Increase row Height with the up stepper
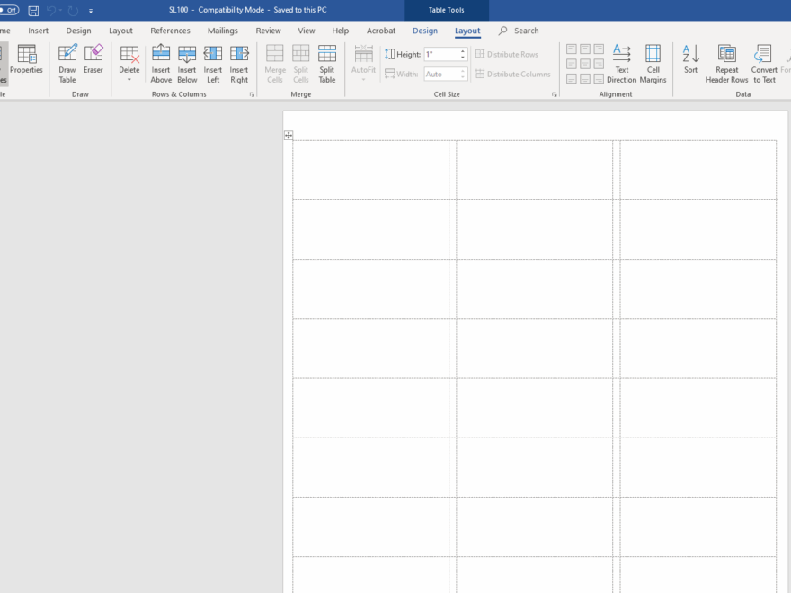 pyautogui.click(x=462, y=50)
